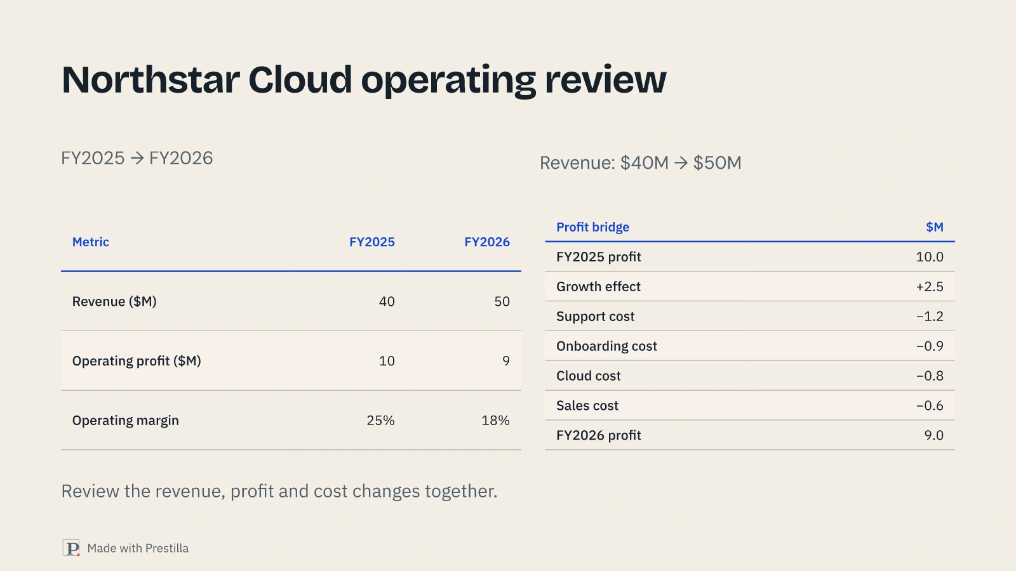Select the FY2025 profit row label
The image size is (1016, 571).
click(598, 257)
